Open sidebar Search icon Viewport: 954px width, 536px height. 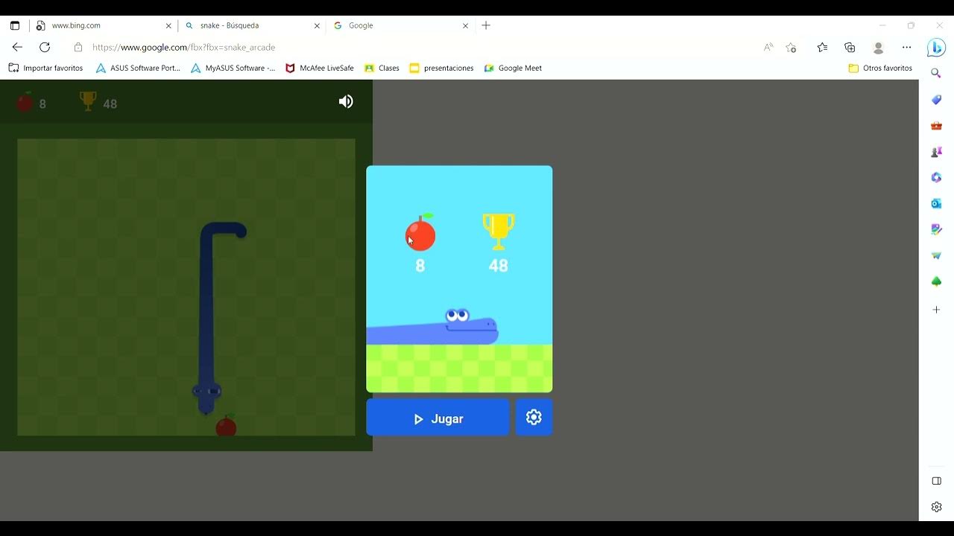tap(936, 74)
